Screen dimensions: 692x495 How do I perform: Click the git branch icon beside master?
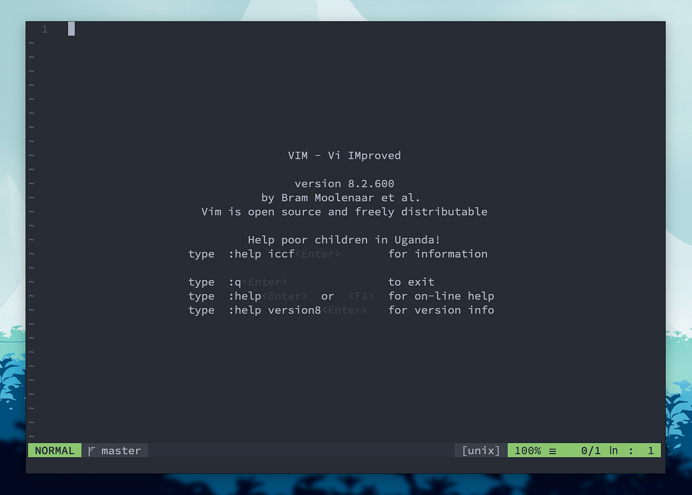92,451
